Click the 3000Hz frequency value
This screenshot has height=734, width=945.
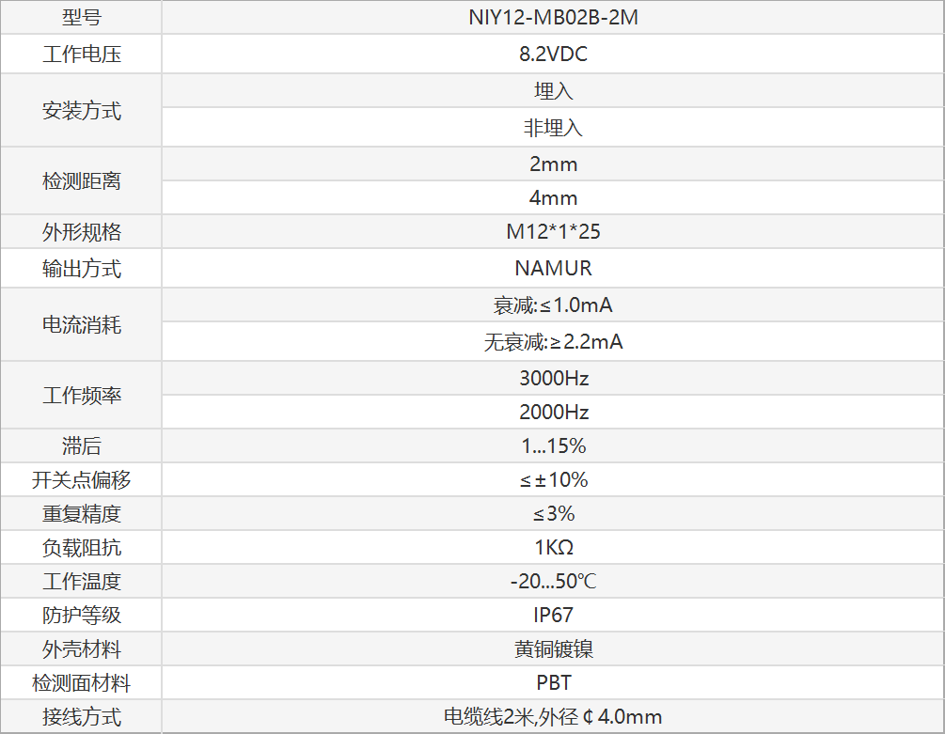(x=553, y=379)
